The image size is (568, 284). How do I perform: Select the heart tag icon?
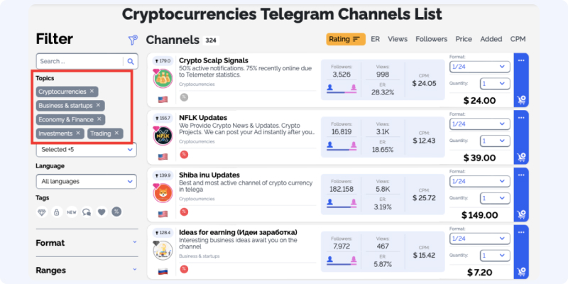point(102,212)
